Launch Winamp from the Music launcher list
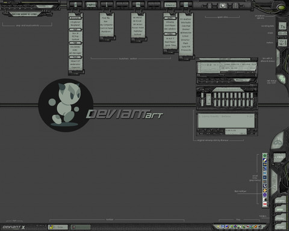The height and width of the screenshot is (231, 289). [170, 22]
